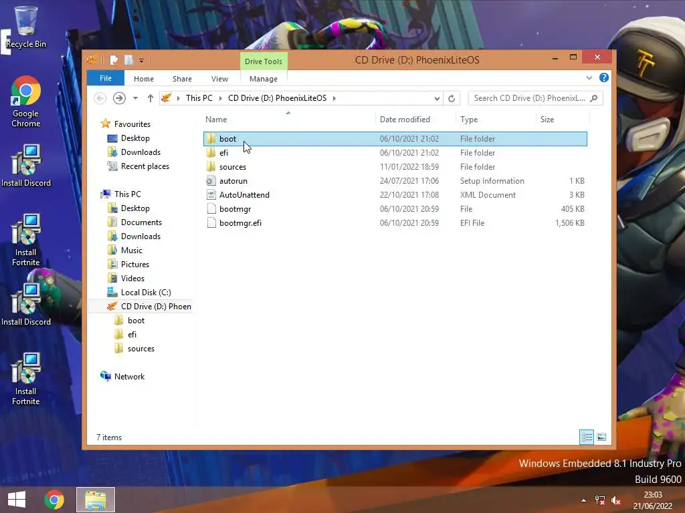
Task: Select the AutoUnattend XML document
Action: pos(395,194)
